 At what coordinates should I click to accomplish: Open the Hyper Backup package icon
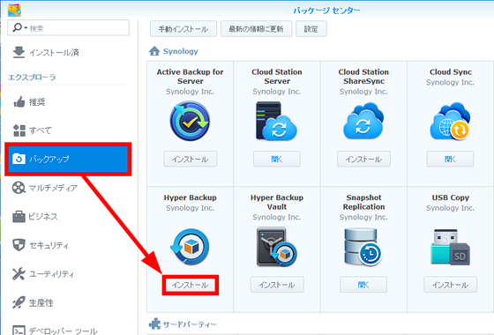[190, 247]
